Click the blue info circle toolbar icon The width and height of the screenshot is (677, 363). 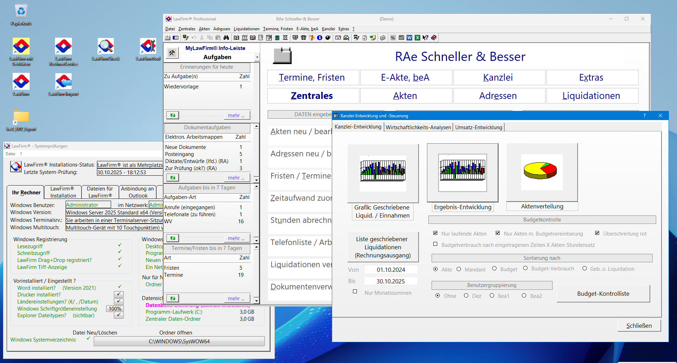319,38
